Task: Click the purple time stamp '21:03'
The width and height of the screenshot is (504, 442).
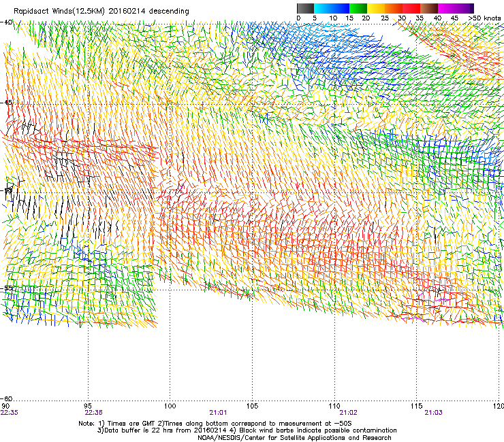Action: click(434, 413)
